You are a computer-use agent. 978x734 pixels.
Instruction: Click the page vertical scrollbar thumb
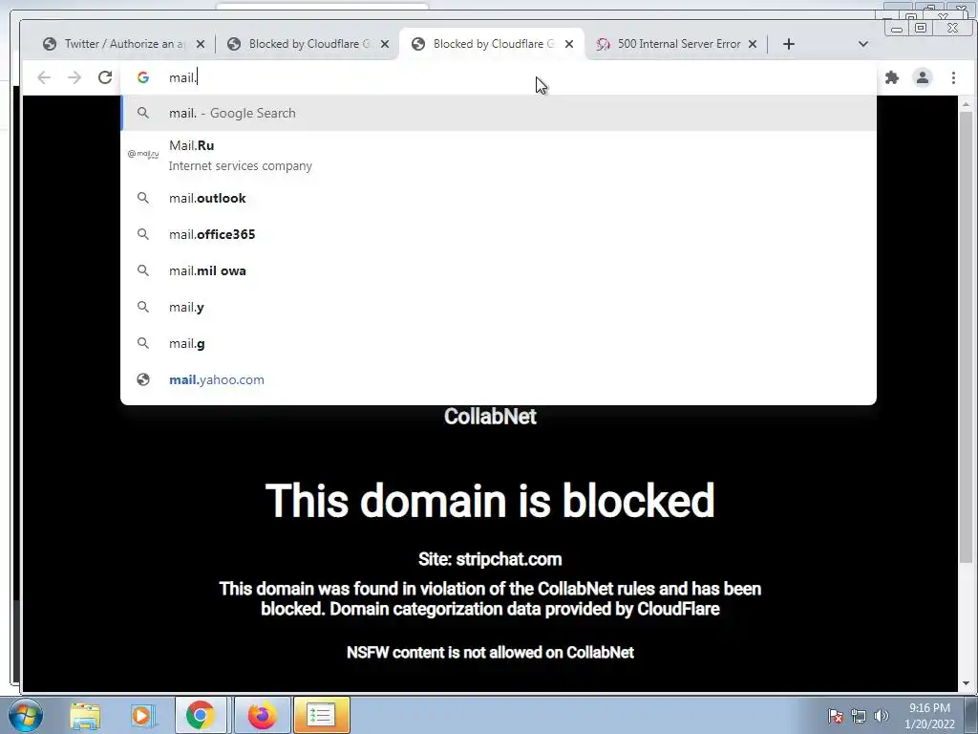pos(966,337)
